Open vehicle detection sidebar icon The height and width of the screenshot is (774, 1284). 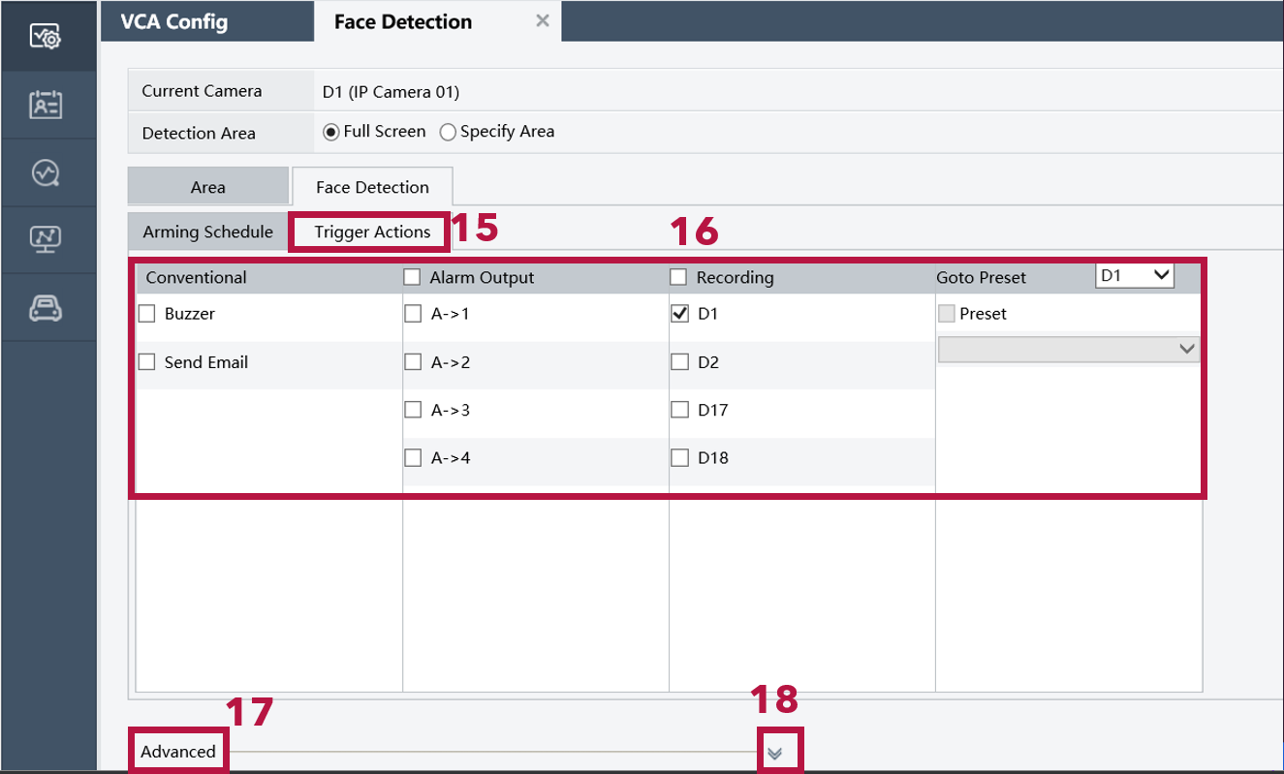(x=47, y=307)
